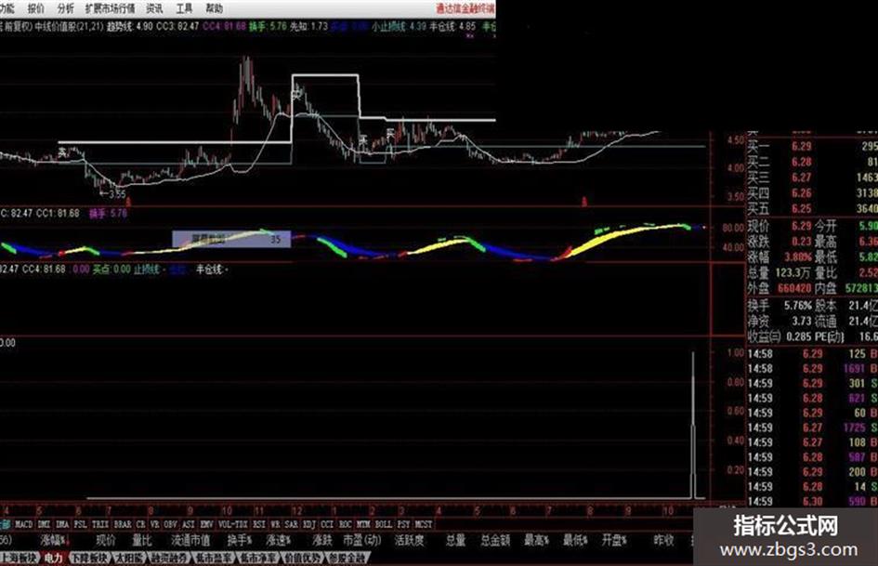Sort by 昨收 column header
This screenshot has width=878, height=566.
[x=664, y=541]
